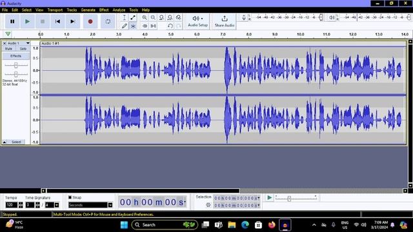The width and height of the screenshot is (413, 232).
Task: Enable the Snap checkbox
Action: [x=70, y=197]
